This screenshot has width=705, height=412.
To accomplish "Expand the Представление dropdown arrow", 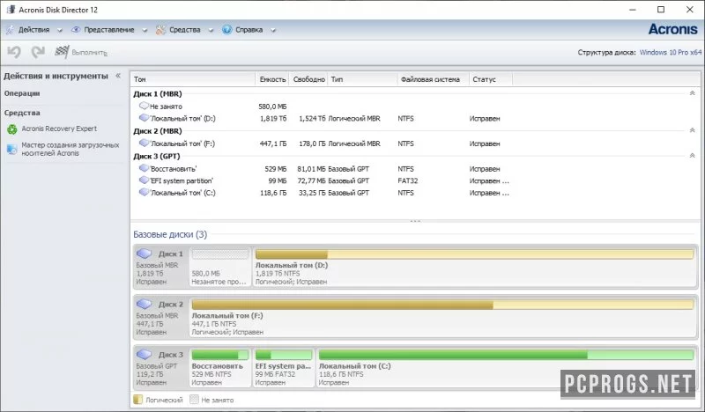I will click(x=145, y=31).
